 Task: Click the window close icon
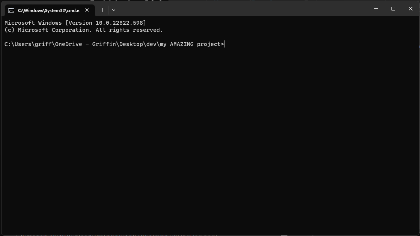pyautogui.click(x=410, y=8)
